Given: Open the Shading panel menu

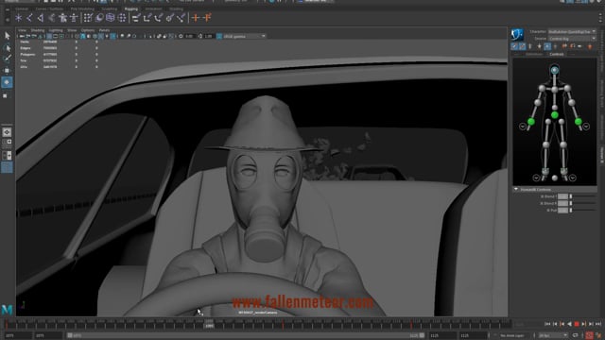Looking at the screenshot, I should point(38,30).
